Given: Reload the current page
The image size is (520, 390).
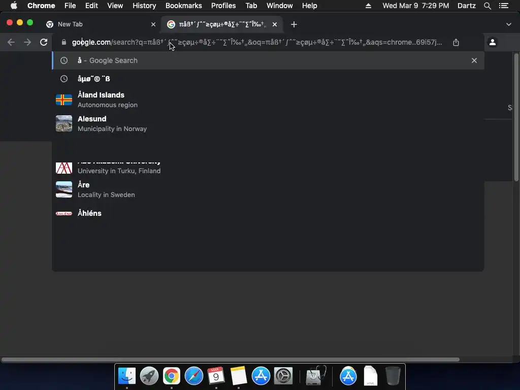Looking at the screenshot, I should [x=44, y=42].
